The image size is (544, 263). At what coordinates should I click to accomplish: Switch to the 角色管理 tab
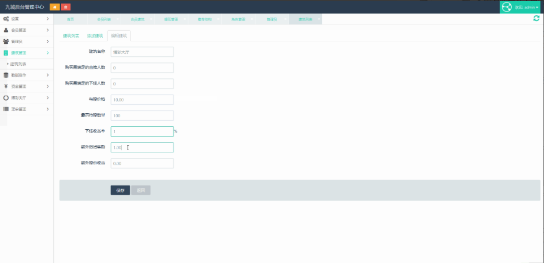pyautogui.click(x=238, y=20)
